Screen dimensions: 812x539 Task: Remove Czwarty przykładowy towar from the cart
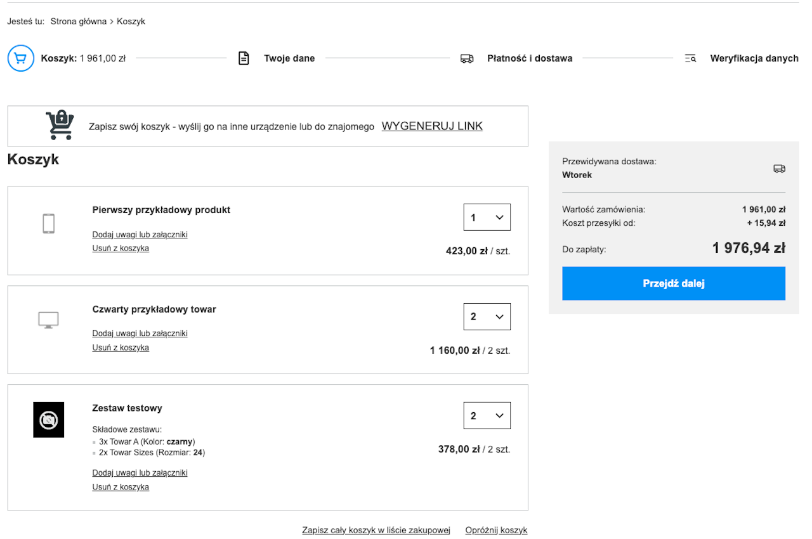click(121, 347)
